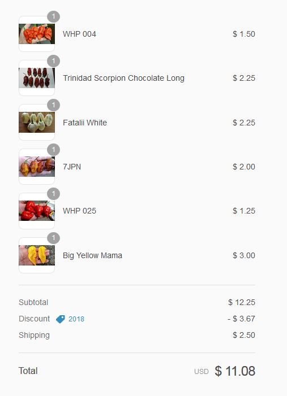Click quantity badge on 7JPN item
287x396 pixels.
point(53,150)
